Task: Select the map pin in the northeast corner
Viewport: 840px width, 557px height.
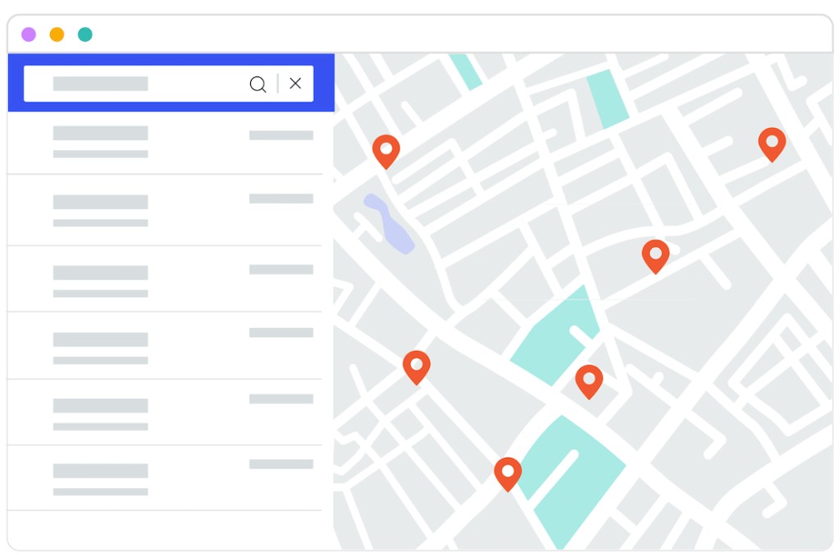Action: (772, 144)
